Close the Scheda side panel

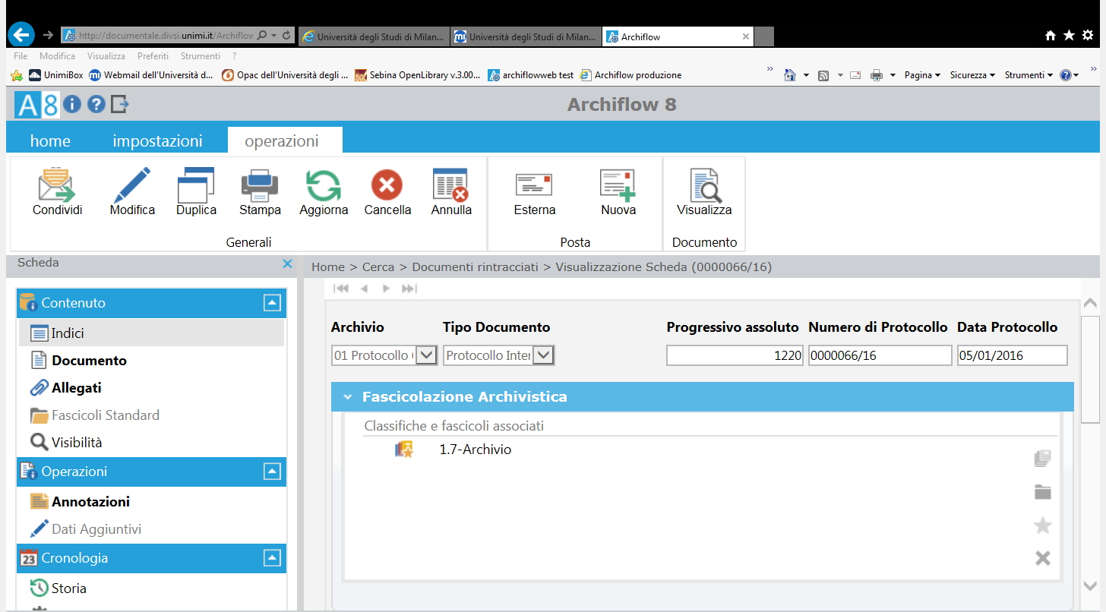coord(287,263)
